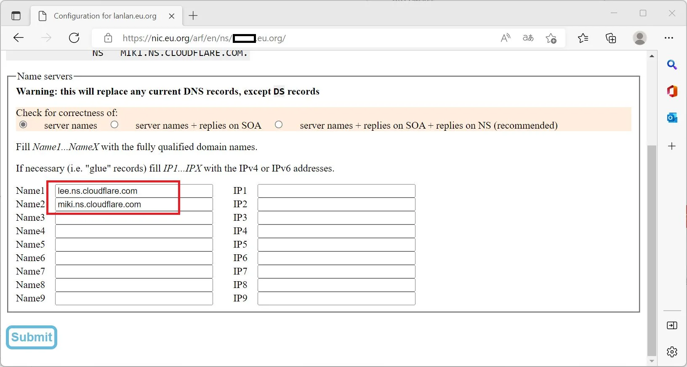Screen dimensions: 687x367
Task: Select the "server names" radio option
Action: click(x=24, y=125)
